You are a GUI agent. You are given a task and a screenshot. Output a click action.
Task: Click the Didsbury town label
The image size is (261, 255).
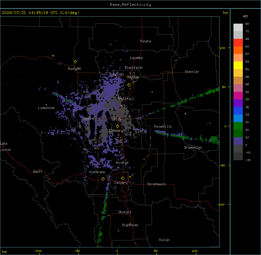point(116,131)
